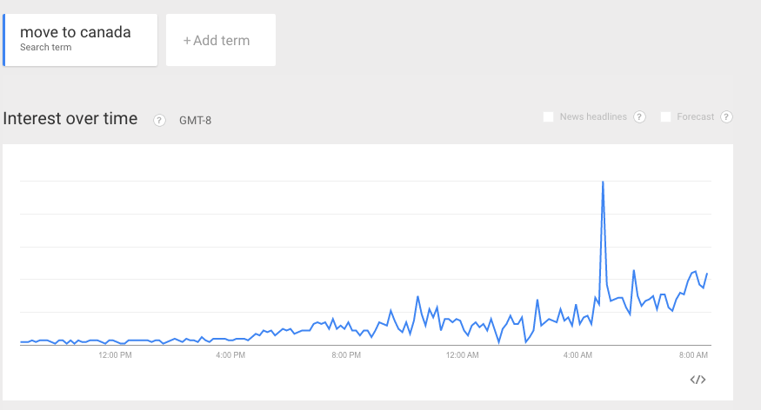Enable the News headlines checkbox

[549, 116]
